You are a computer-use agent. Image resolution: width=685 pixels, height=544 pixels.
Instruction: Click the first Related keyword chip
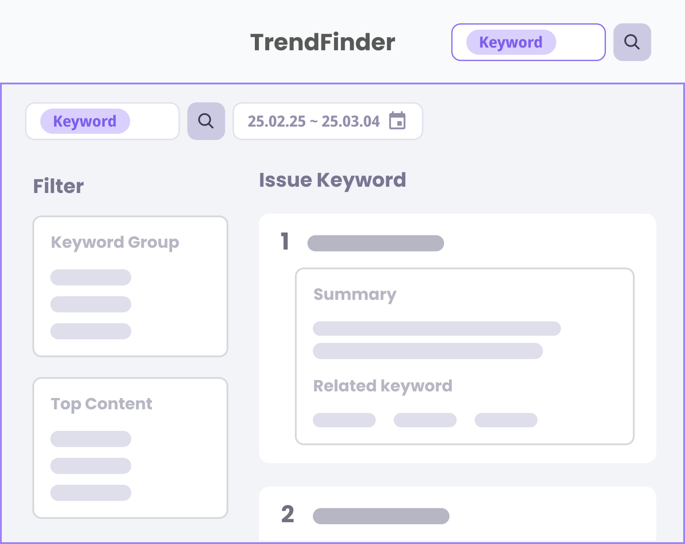[x=344, y=420]
